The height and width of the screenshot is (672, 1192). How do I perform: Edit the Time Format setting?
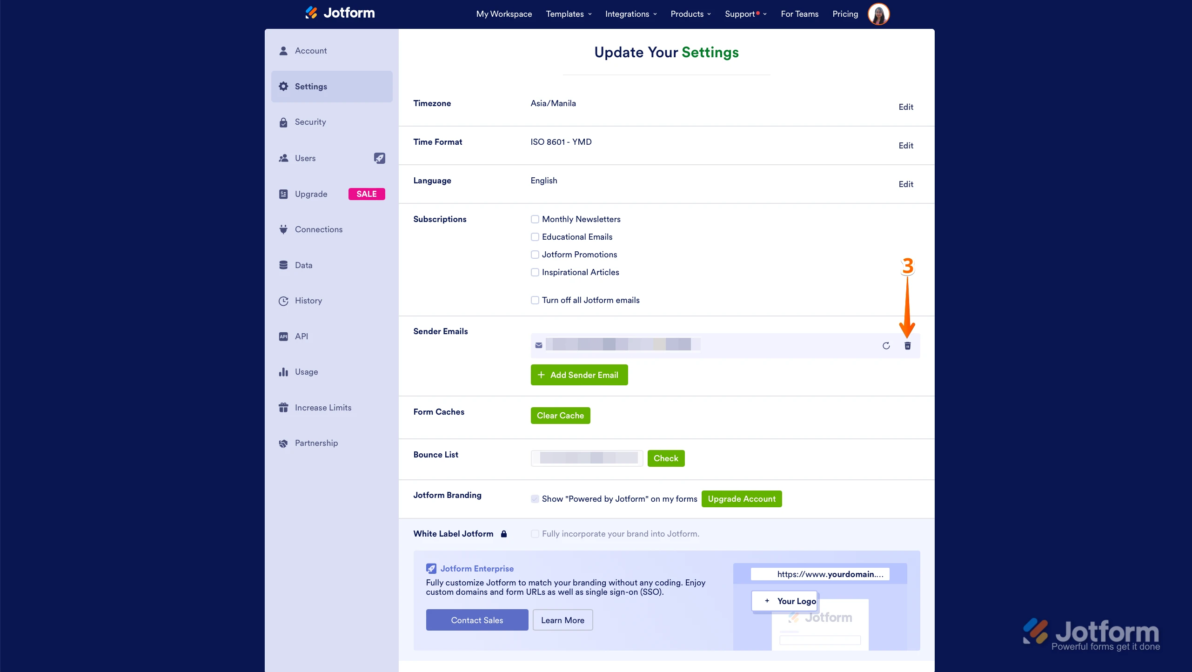pyautogui.click(x=905, y=146)
